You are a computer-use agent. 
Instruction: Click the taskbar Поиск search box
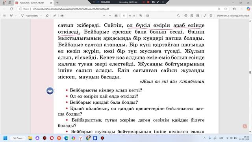coord(18,138)
